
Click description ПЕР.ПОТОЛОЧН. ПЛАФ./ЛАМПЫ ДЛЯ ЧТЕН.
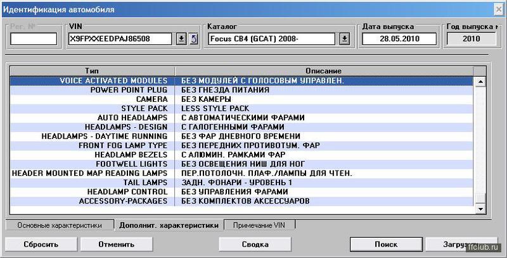(266, 173)
